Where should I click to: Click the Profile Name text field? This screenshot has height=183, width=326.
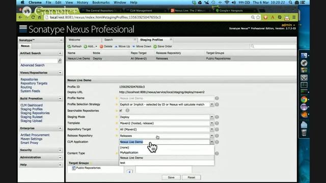(x=167, y=98)
